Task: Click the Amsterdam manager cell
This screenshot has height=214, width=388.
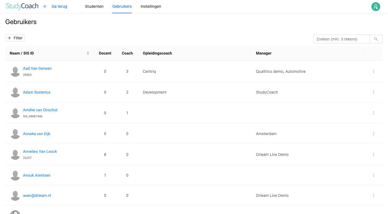Action: (266, 134)
